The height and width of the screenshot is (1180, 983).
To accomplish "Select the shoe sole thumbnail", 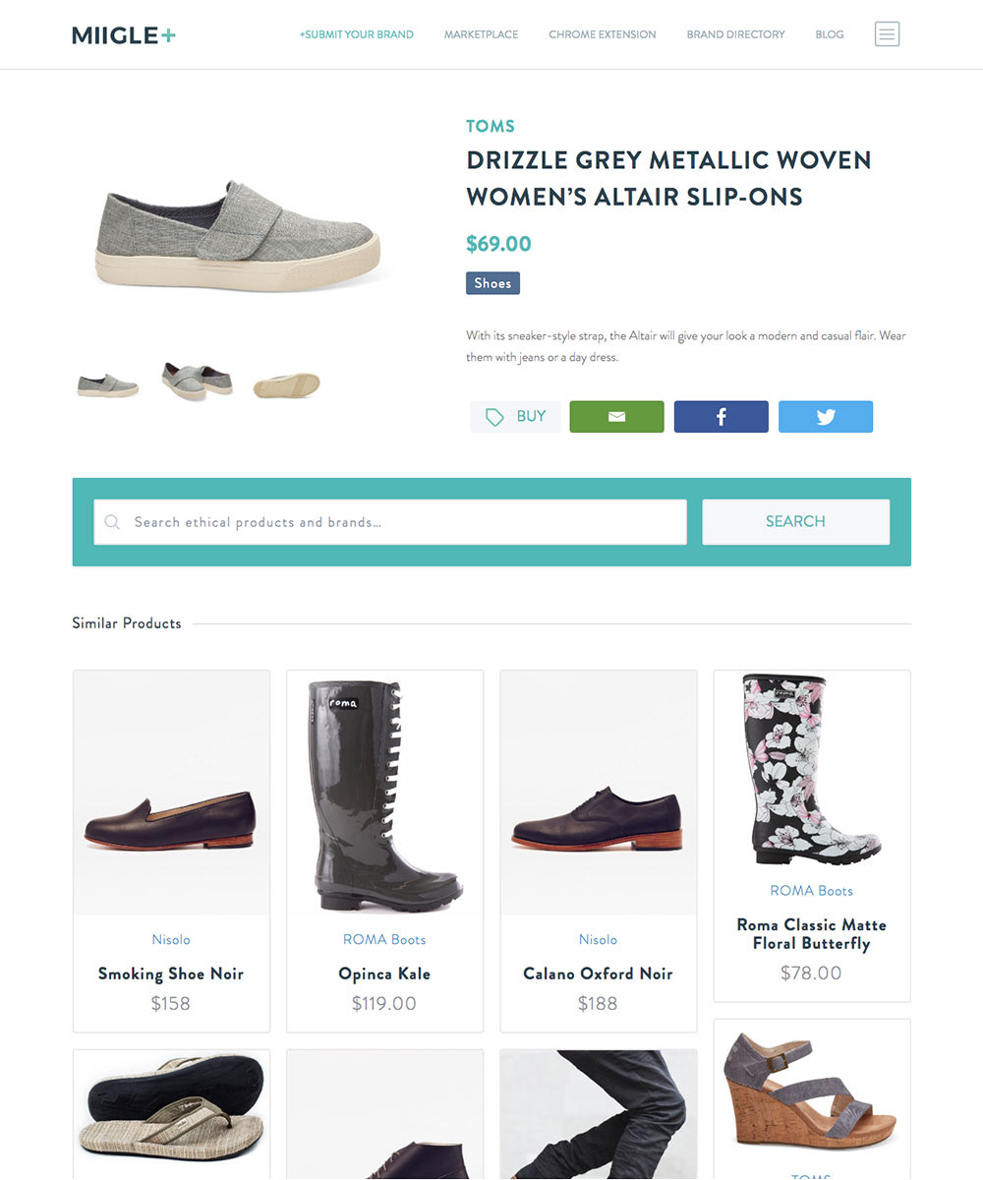I will [x=286, y=384].
